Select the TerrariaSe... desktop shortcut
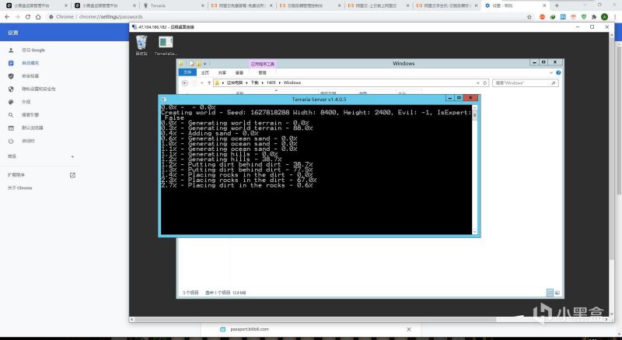This screenshot has width=622, height=340. 166,46
